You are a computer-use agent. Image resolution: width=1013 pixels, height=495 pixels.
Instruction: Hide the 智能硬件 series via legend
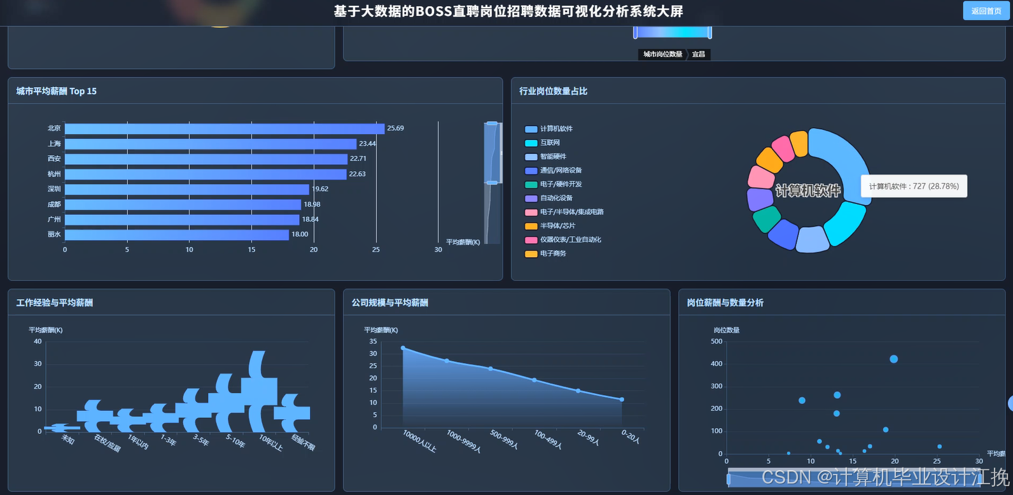545,157
